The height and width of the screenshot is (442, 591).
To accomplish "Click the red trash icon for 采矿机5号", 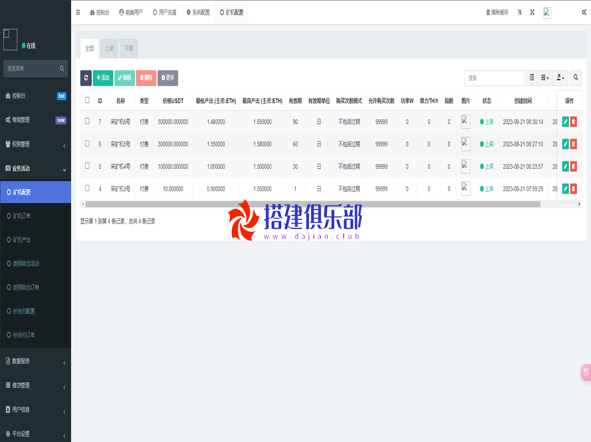I will 573,144.
